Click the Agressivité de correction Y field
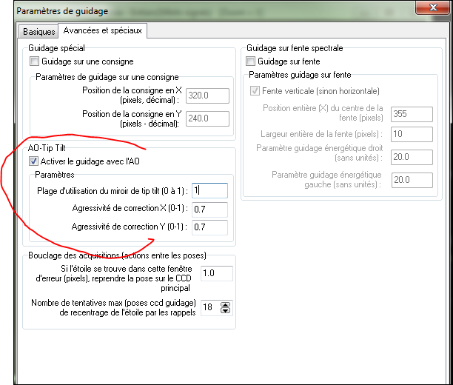This screenshot has width=453, height=385. point(208,227)
